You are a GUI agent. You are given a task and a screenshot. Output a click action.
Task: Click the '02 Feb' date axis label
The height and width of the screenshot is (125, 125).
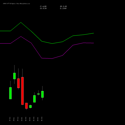pyautogui.click(x=26, y=119)
